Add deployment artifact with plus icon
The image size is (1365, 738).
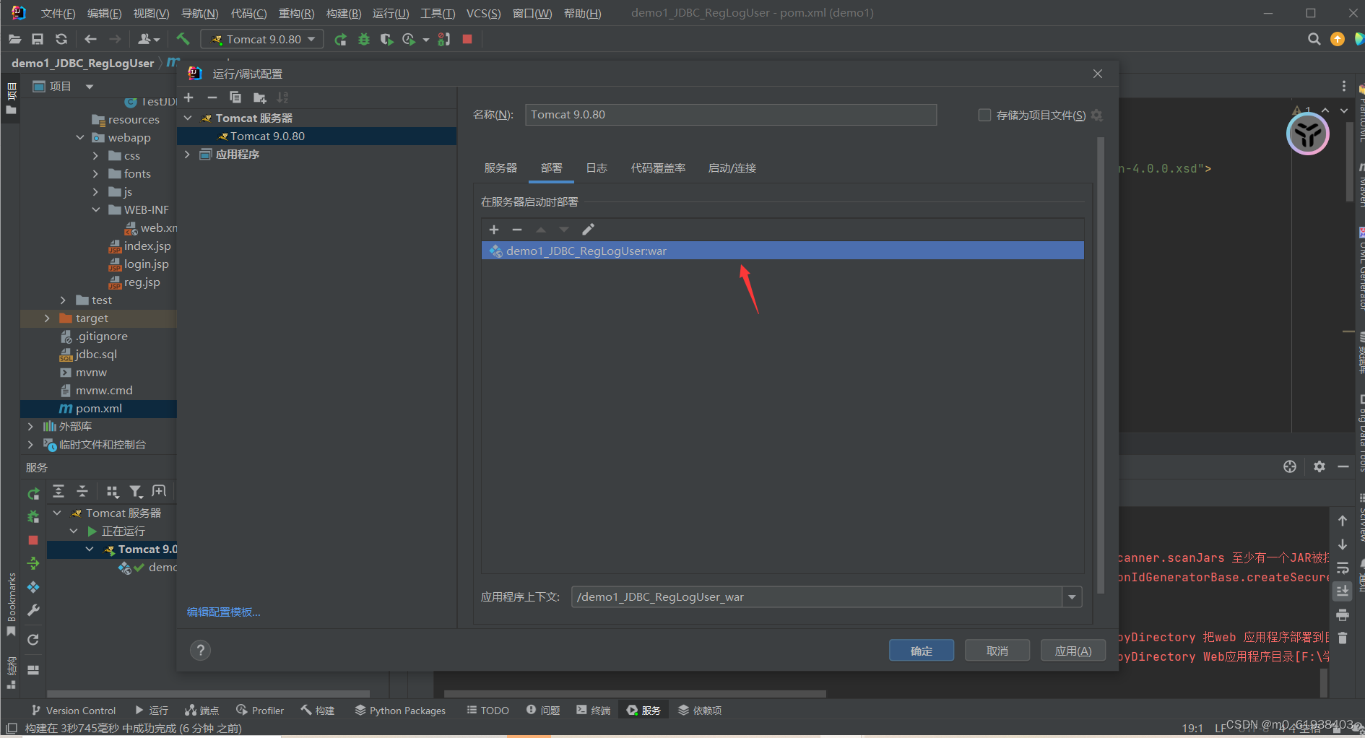[494, 230]
